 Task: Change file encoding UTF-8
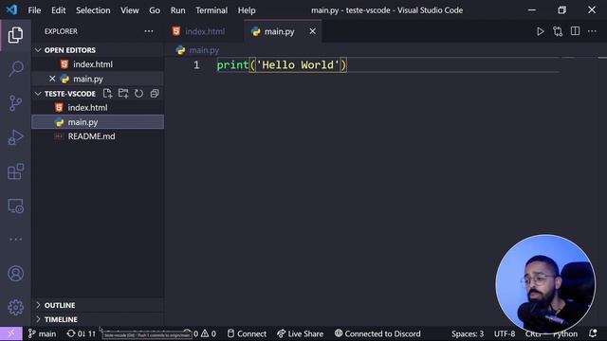click(x=505, y=333)
